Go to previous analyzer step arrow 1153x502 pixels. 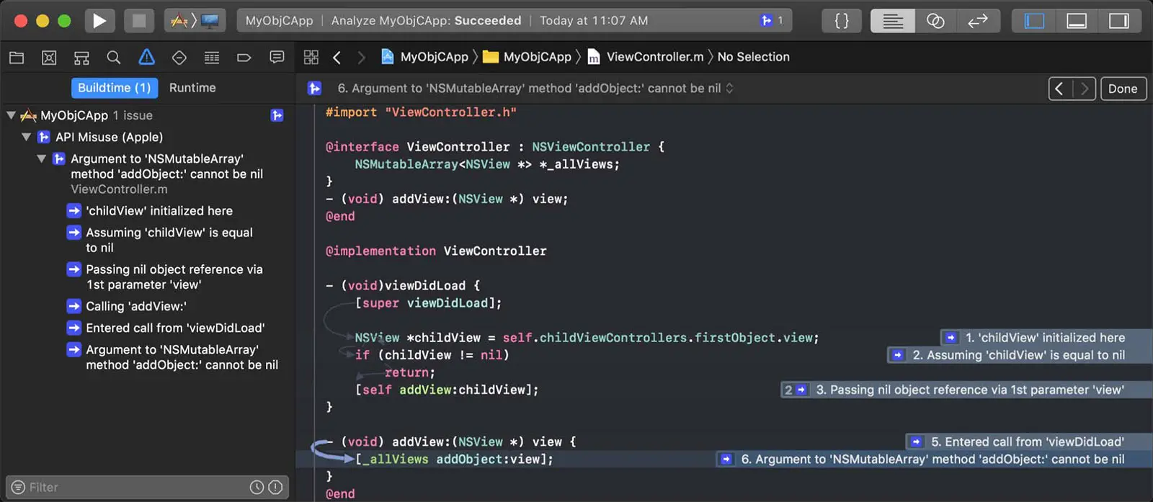[x=1059, y=89]
